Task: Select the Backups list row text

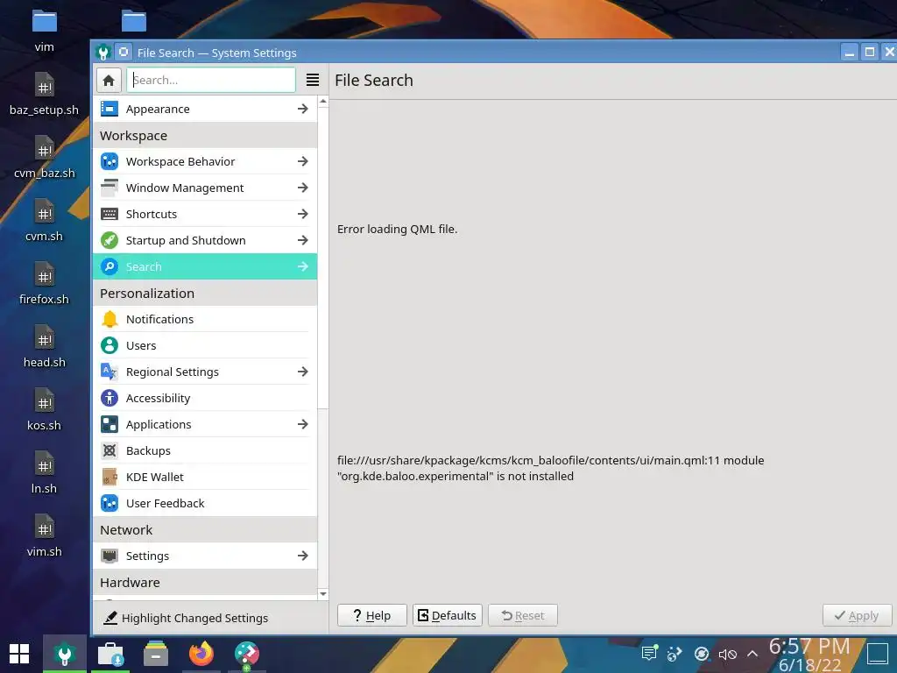Action: pyautogui.click(x=148, y=451)
